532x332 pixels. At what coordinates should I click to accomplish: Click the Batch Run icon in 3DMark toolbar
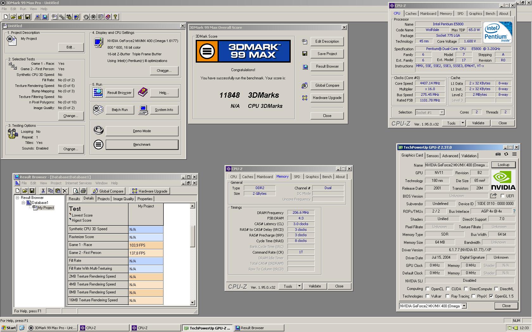click(100, 17)
